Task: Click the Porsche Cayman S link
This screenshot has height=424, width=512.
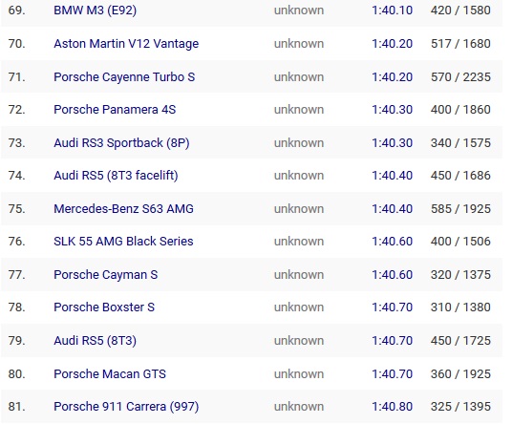Action: pos(105,275)
